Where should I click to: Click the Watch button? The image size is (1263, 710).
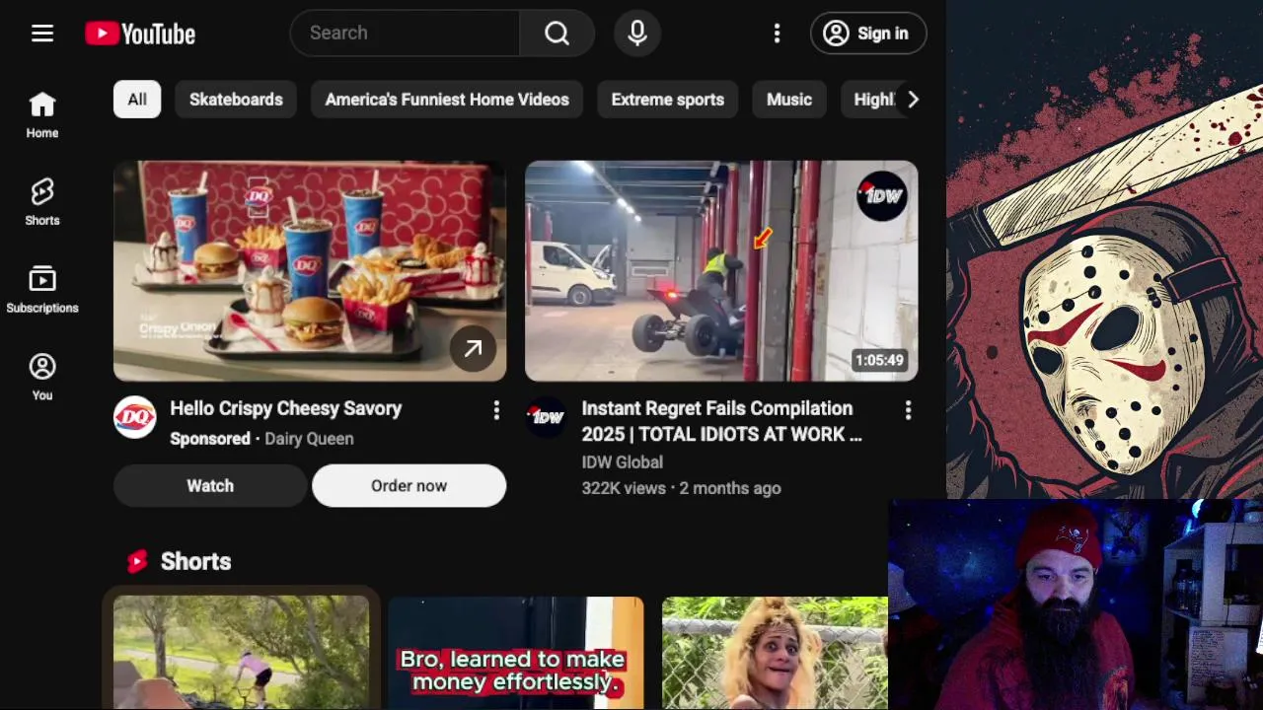pos(210,486)
